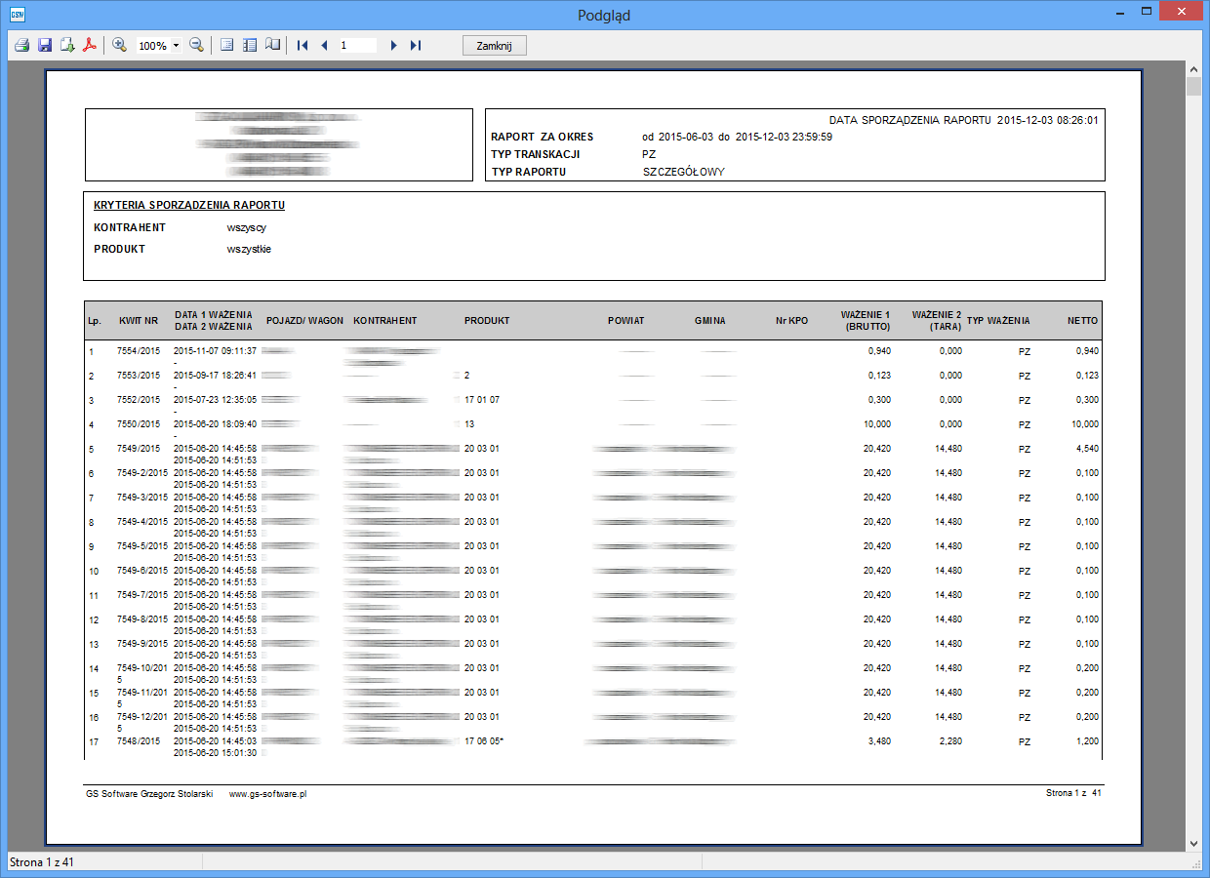Screen dimensions: 1210x878
Task: Open the 100% zoom level dropdown
Action: (176, 46)
